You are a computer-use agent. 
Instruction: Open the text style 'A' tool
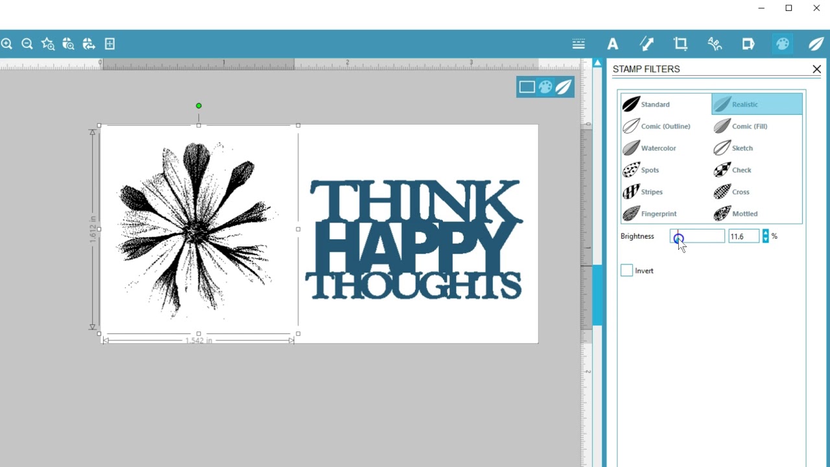tap(612, 44)
